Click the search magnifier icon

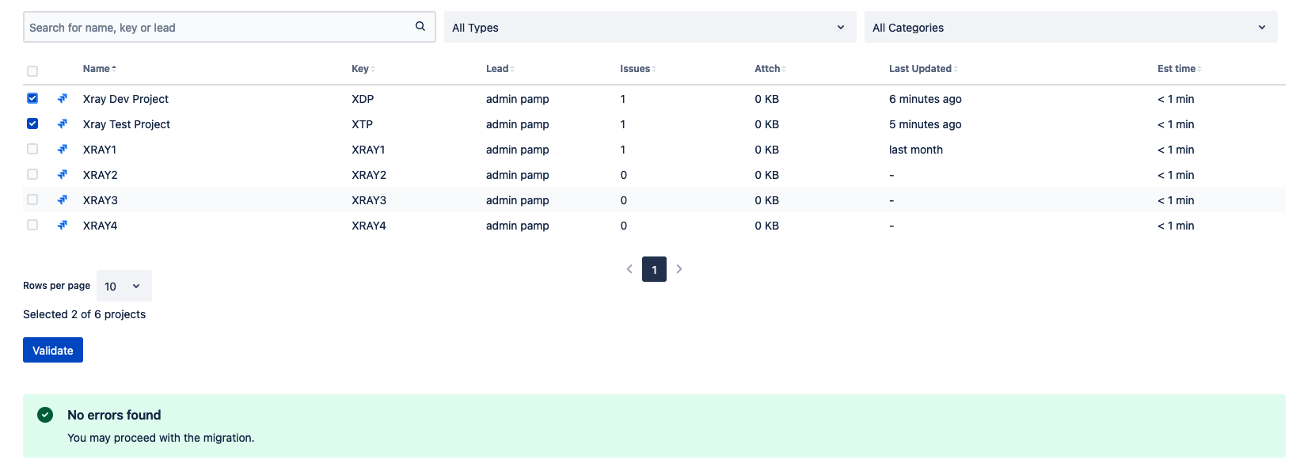420,26
